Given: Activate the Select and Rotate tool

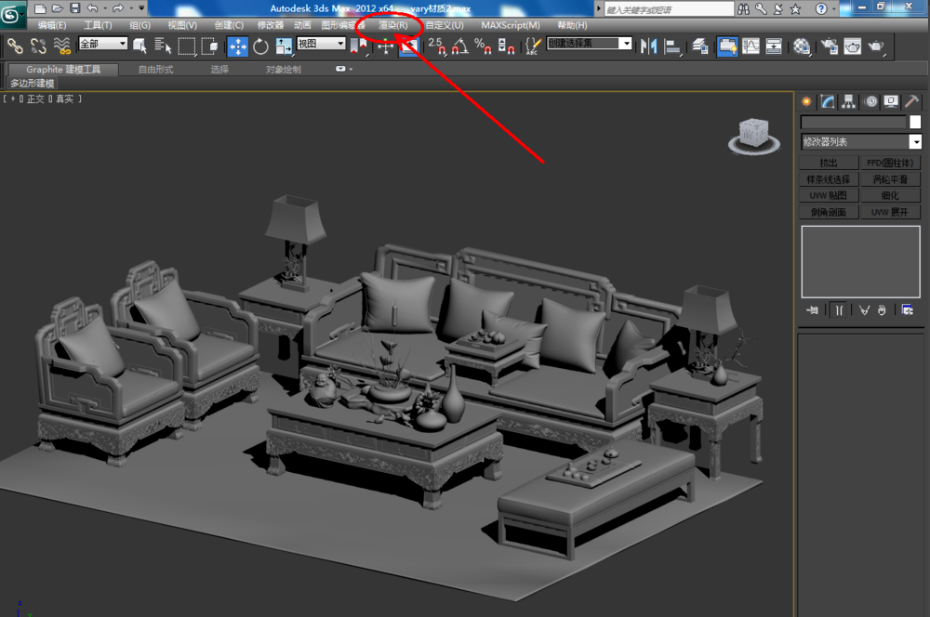Looking at the screenshot, I should pyautogui.click(x=260, y=46).
